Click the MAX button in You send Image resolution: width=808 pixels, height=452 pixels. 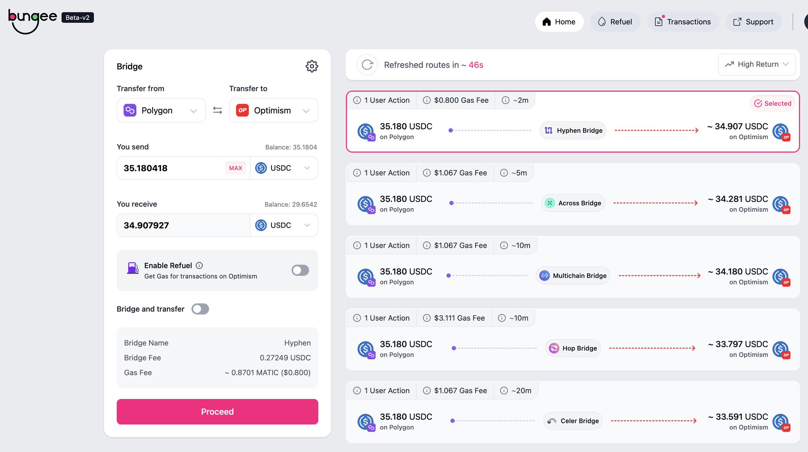pos(236,168)
